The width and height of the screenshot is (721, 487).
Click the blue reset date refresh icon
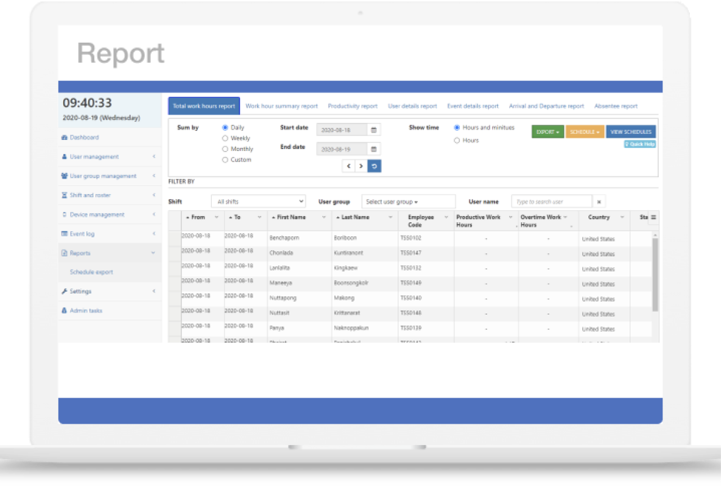375,166
